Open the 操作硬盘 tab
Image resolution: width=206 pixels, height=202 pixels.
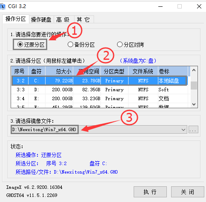point(41,20)
